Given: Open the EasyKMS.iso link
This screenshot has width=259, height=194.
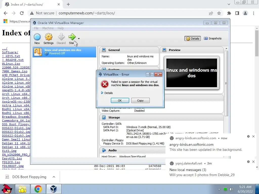Looking at the screenshot, I should coord(12,158).
